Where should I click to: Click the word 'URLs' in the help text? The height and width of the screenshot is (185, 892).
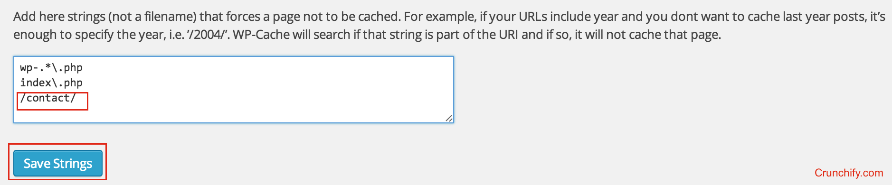tap(533, 17)
